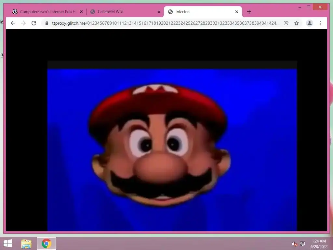Close the Chrome window

(320, 7)
